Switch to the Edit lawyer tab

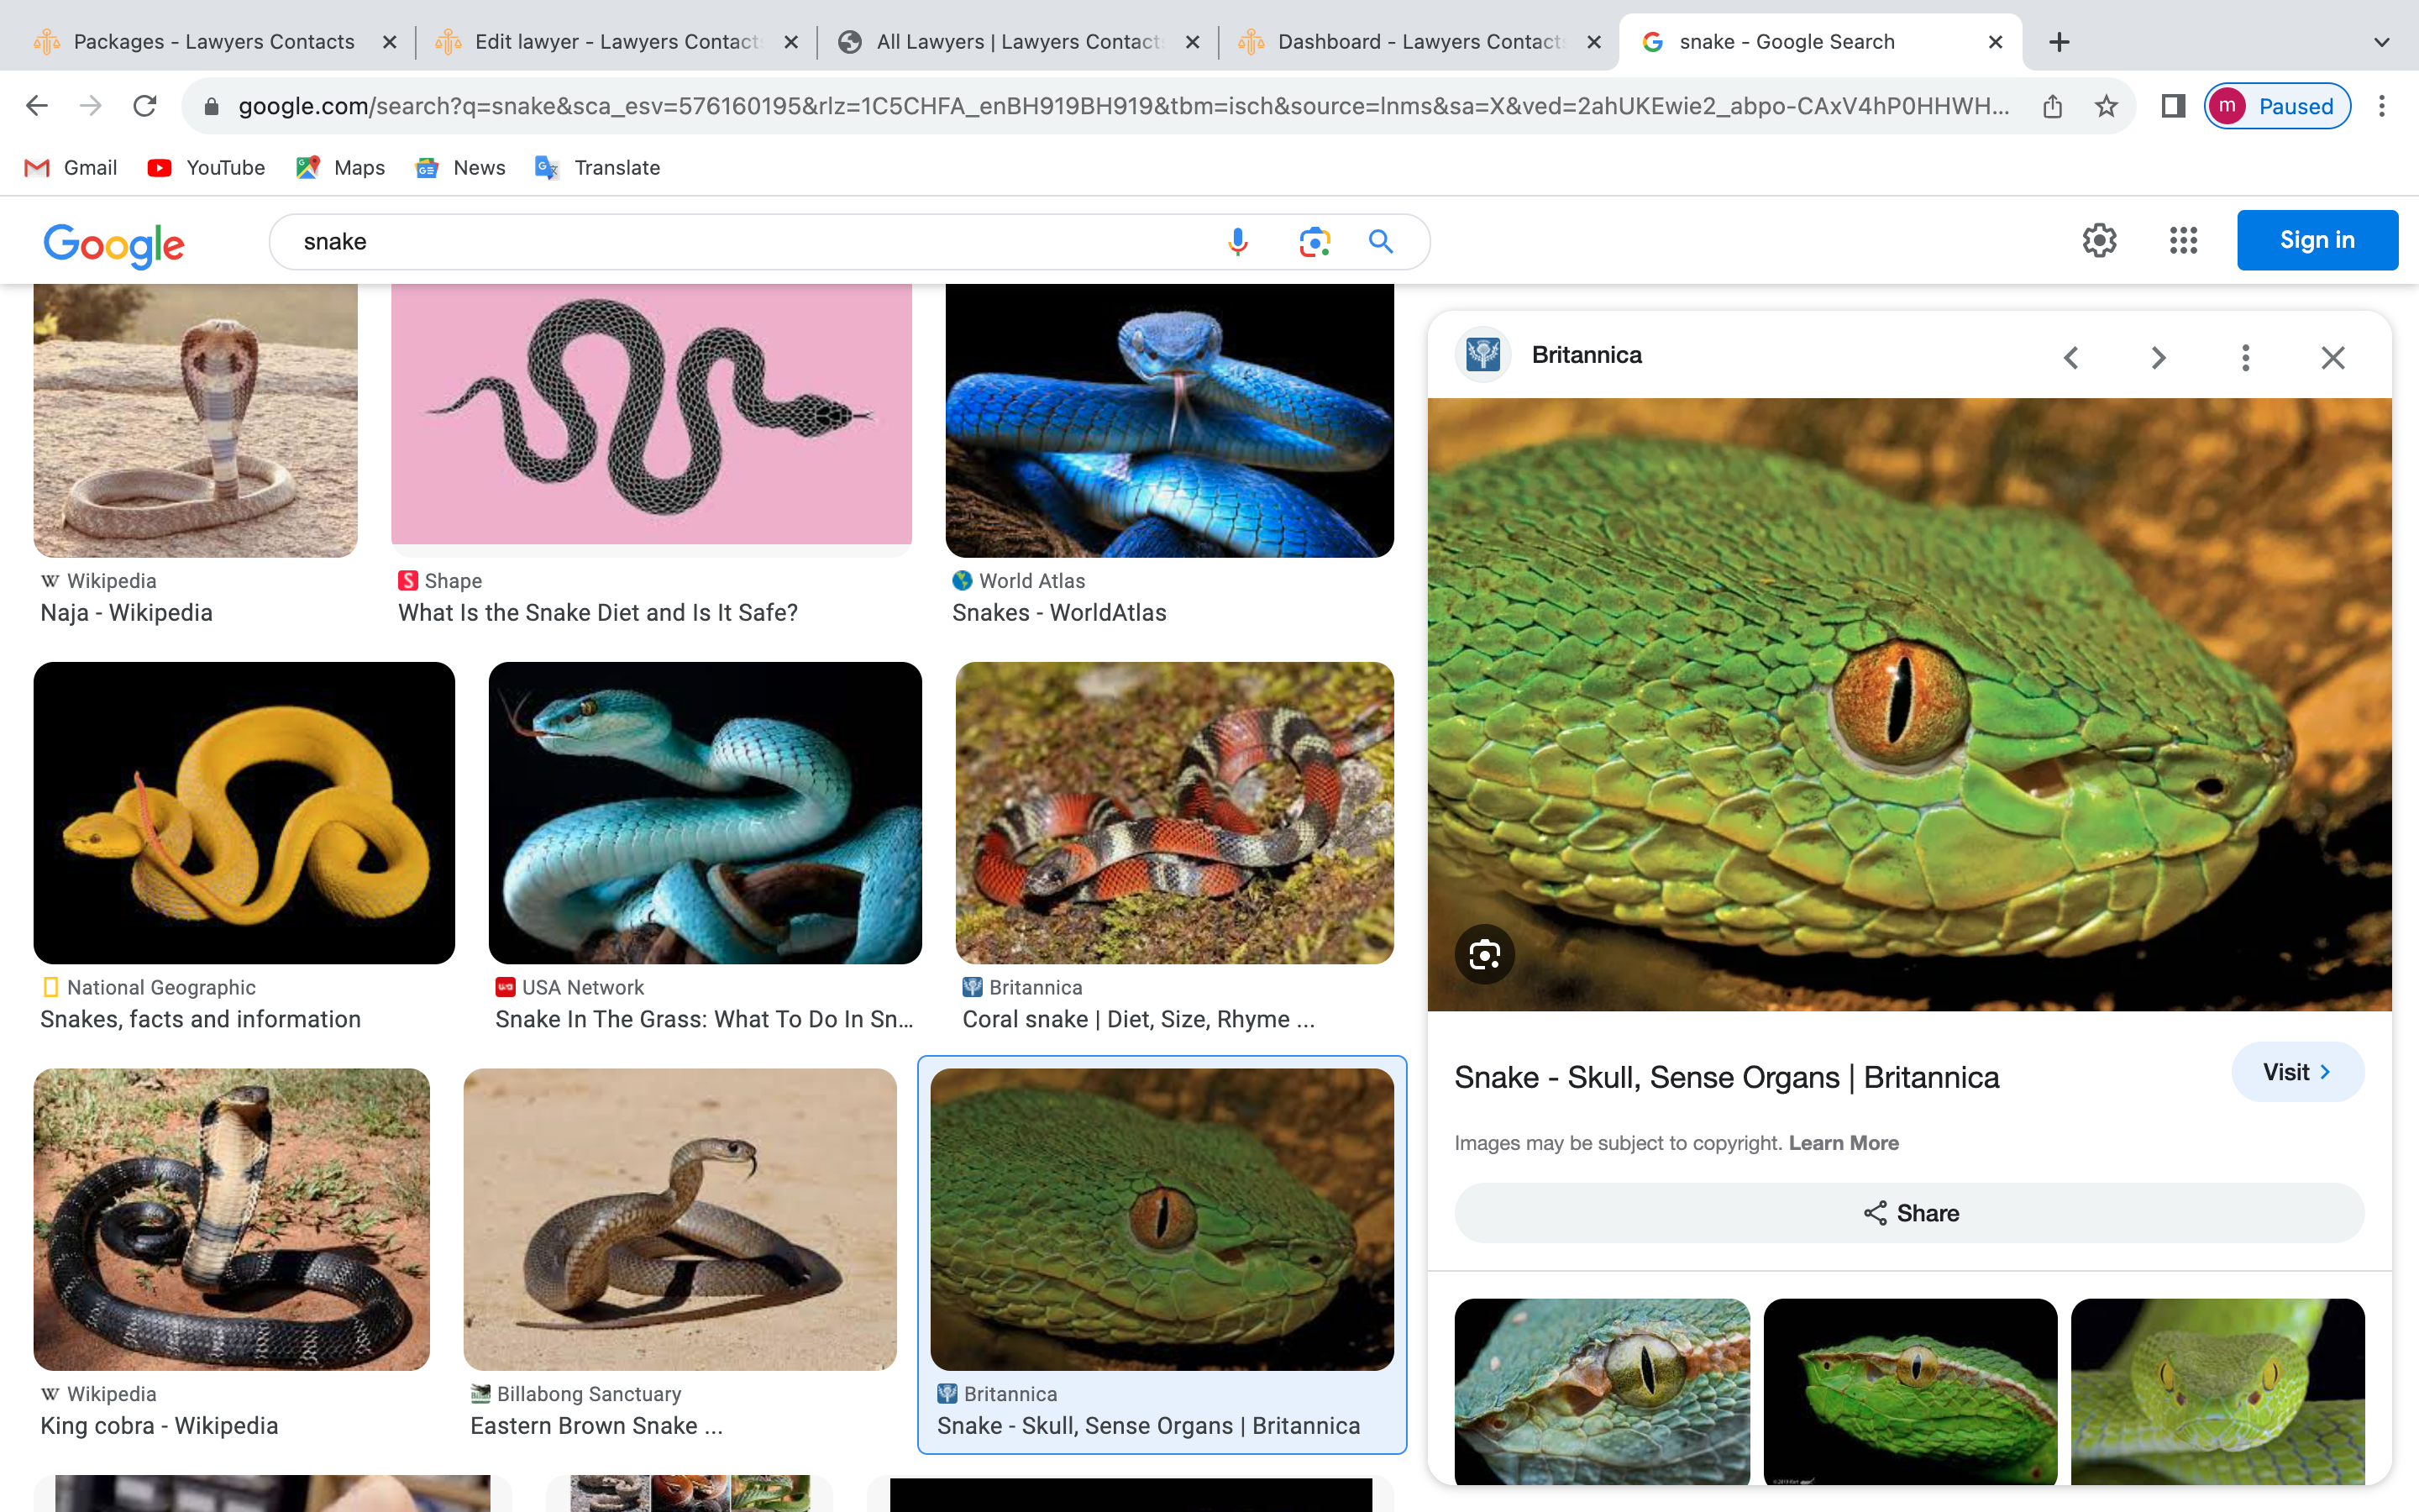[615, 42]
